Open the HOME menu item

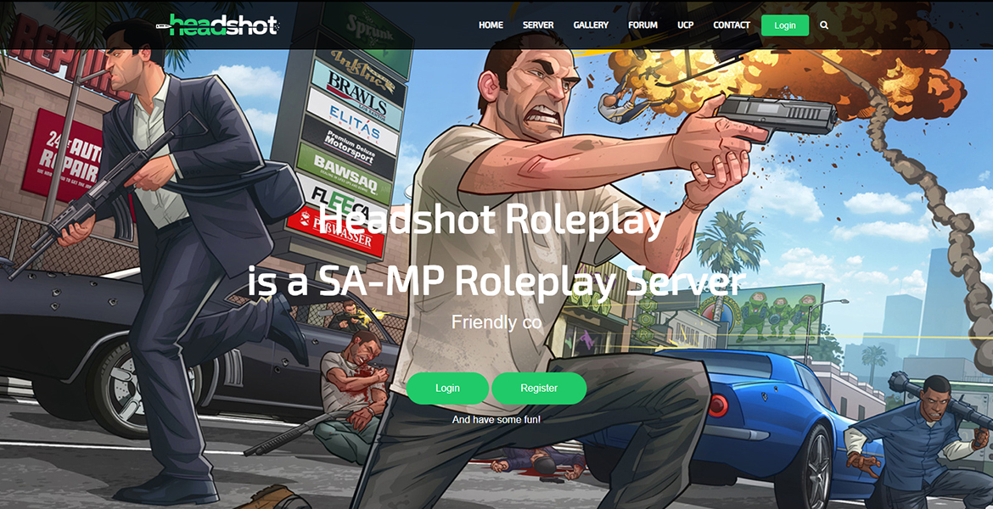pyautogui.click(x=491, y=25)
